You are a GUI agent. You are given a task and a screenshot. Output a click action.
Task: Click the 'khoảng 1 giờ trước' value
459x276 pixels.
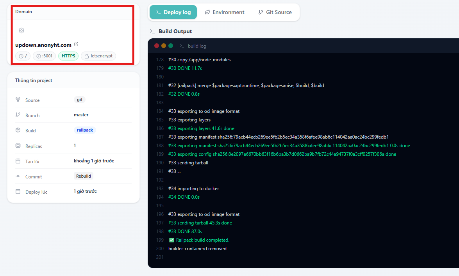click(x=94, y=161)
